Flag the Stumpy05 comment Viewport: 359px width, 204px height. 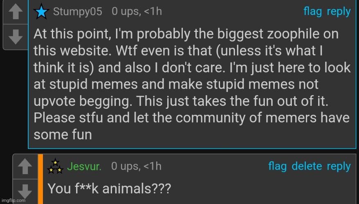coord(312,11)
